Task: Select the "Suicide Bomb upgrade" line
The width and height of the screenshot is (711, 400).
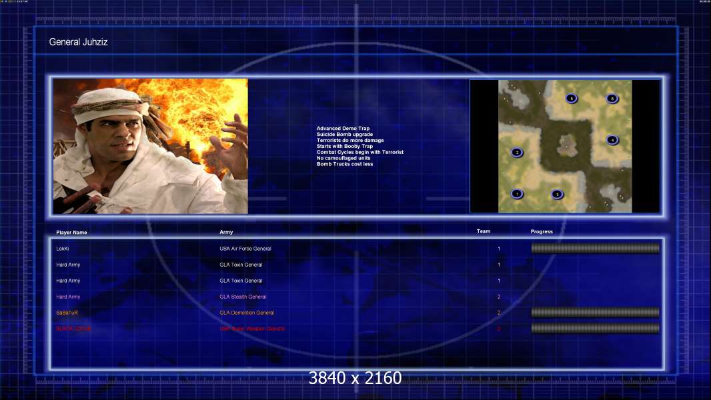Action: (x=345, y=135)
